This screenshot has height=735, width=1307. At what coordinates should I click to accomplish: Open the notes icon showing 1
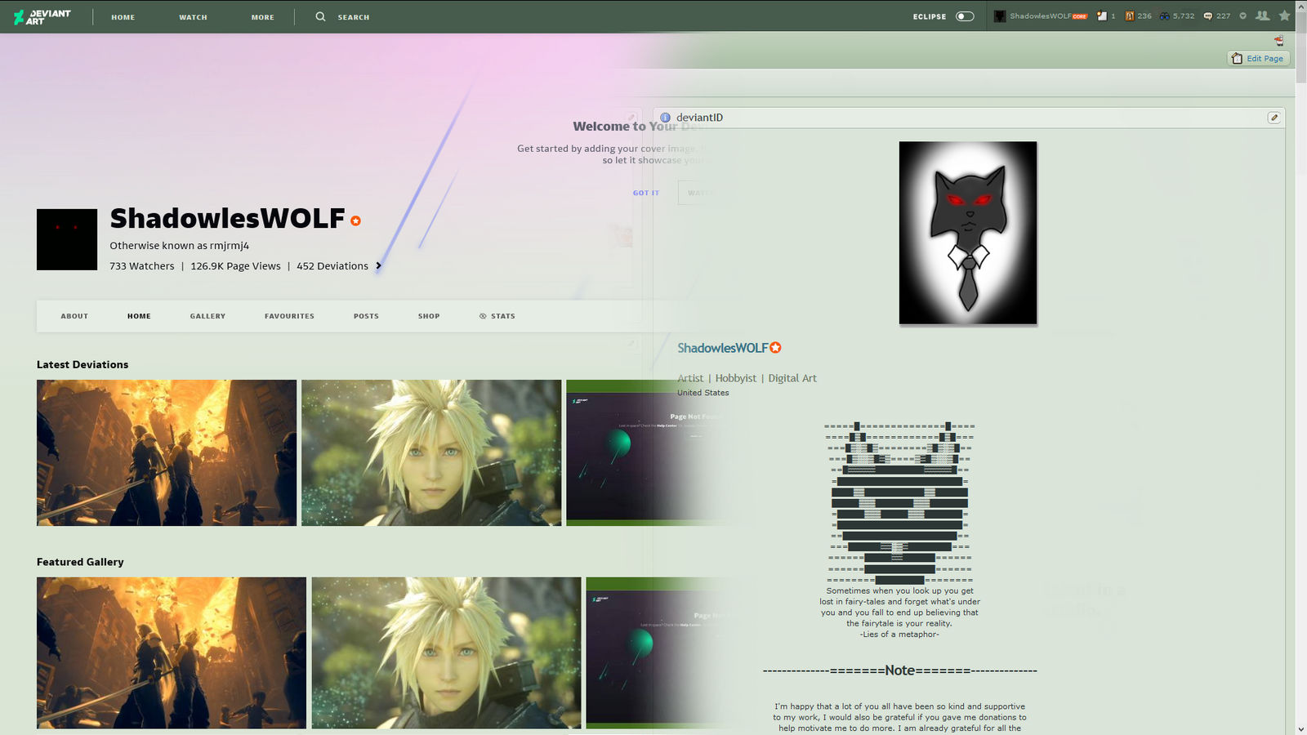[x=1106, y=16]
